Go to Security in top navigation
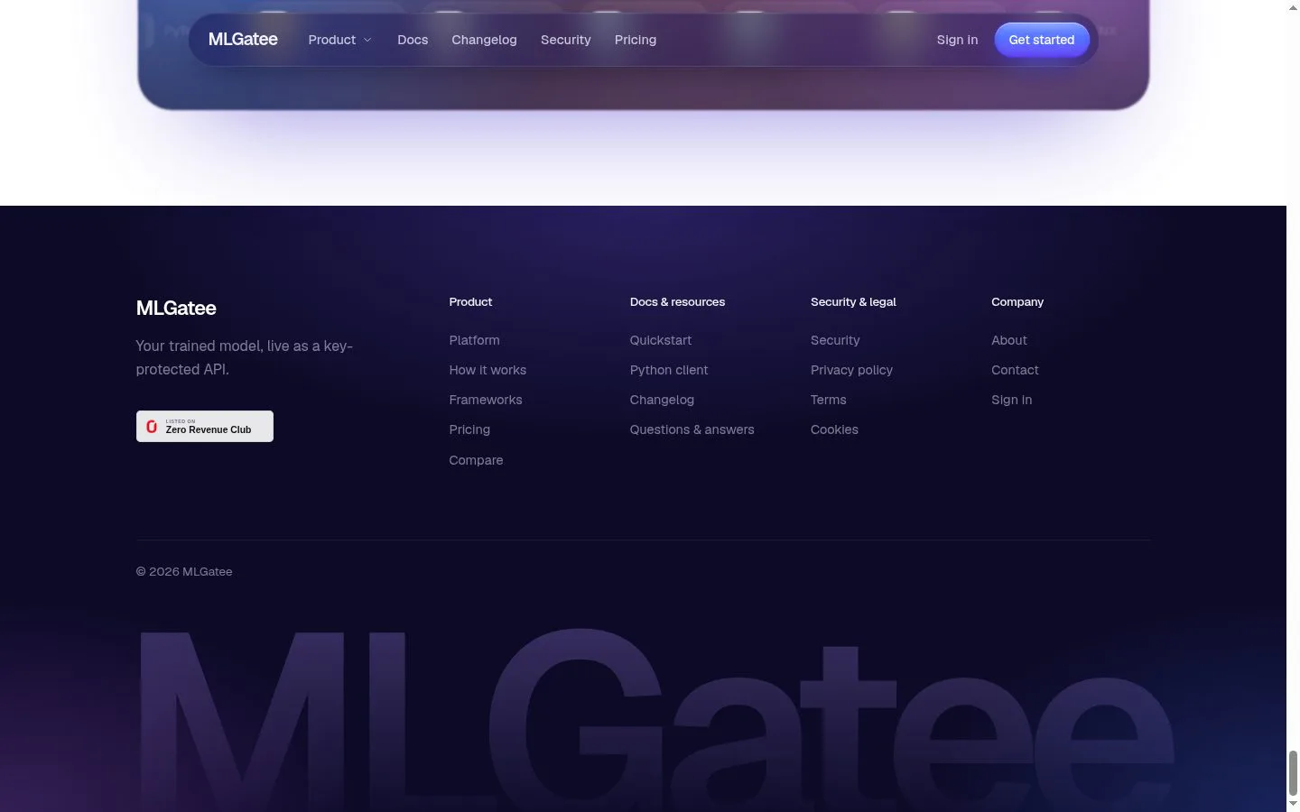Screen dimensions: 1300x812 [x=566, y=40]
